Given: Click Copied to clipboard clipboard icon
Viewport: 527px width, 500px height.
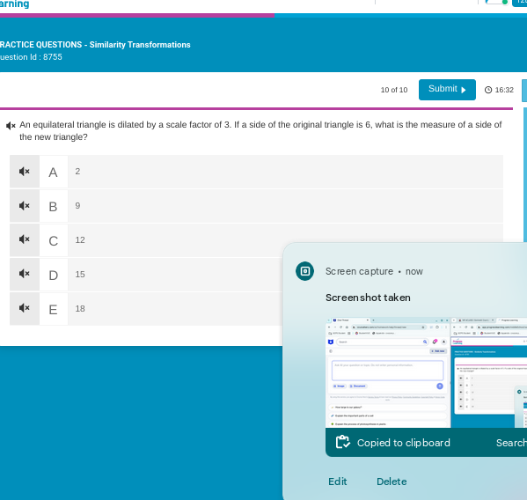Looking at the screenshot, I should [343, 442].
